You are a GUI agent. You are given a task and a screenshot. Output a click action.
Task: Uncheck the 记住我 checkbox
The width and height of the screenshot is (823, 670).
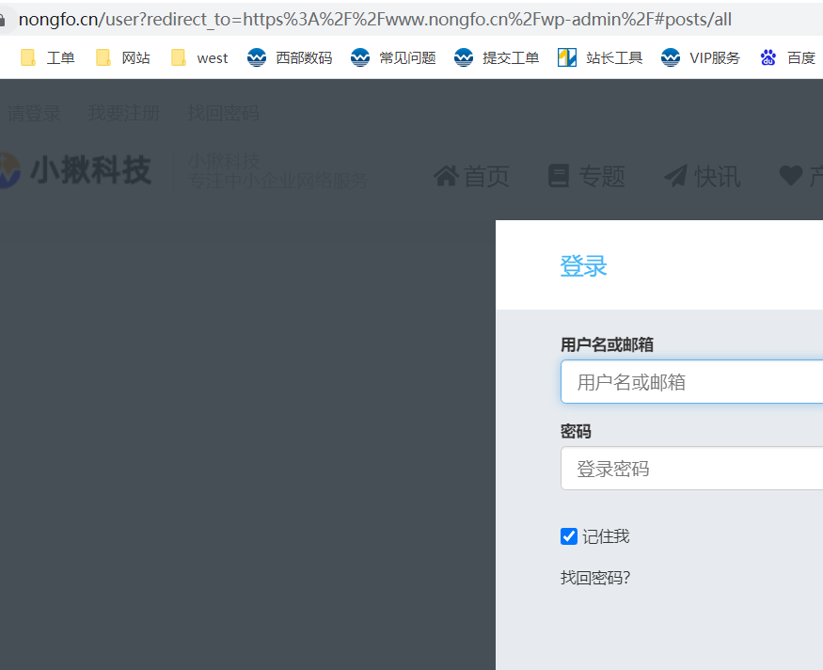click(x=569, y=536)
